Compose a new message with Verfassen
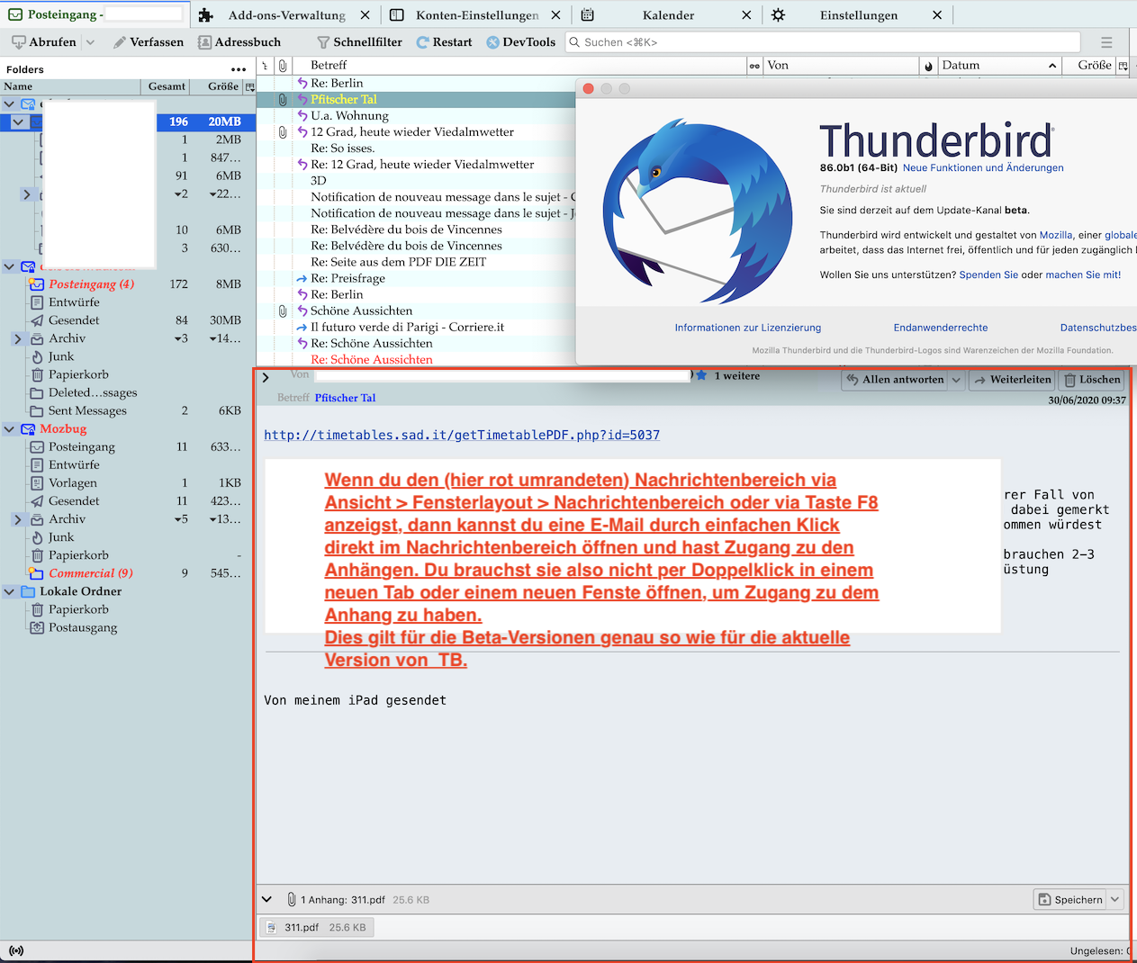Screen dimensions: 1137x963 point(149,42)
